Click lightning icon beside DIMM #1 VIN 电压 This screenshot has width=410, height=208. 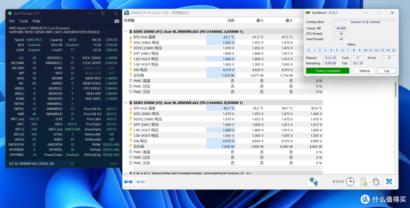(131, 70)
